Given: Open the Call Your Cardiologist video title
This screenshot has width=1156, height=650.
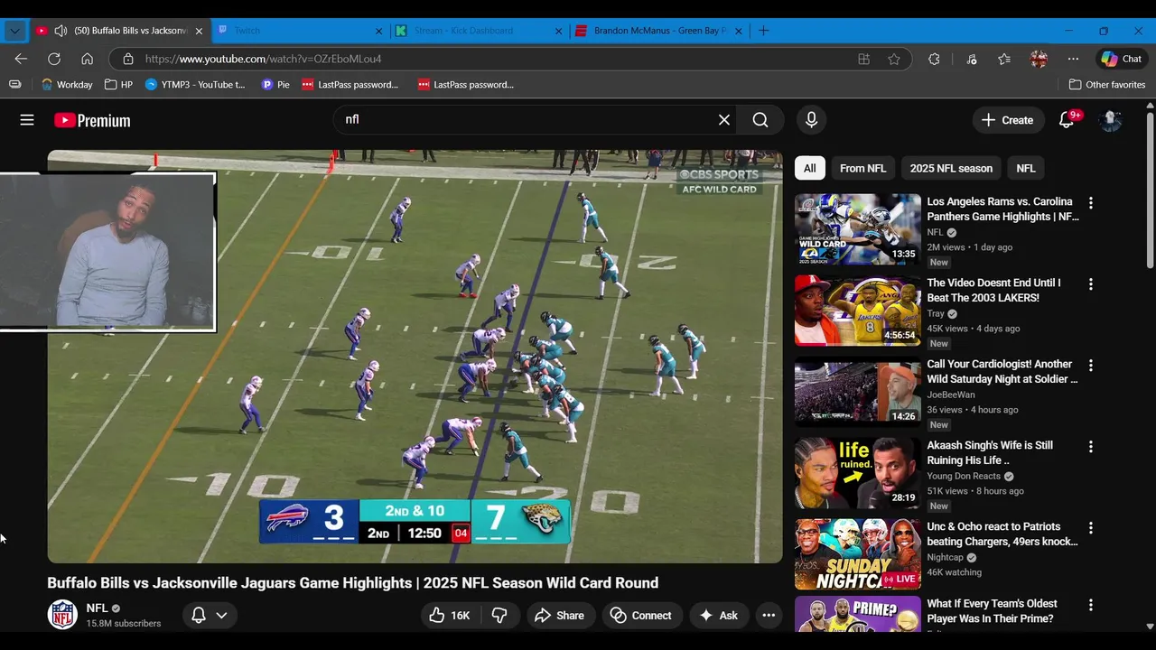Looking at the screenshot, I should (x=1002, y=372).
